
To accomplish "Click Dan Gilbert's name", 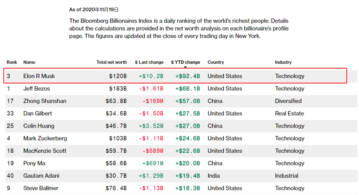I will (x=38, y=113).
